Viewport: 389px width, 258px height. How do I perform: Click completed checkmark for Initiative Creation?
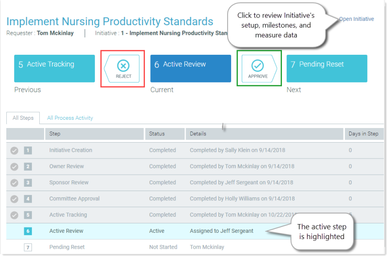pyautogui.click(x=15, y=150)
